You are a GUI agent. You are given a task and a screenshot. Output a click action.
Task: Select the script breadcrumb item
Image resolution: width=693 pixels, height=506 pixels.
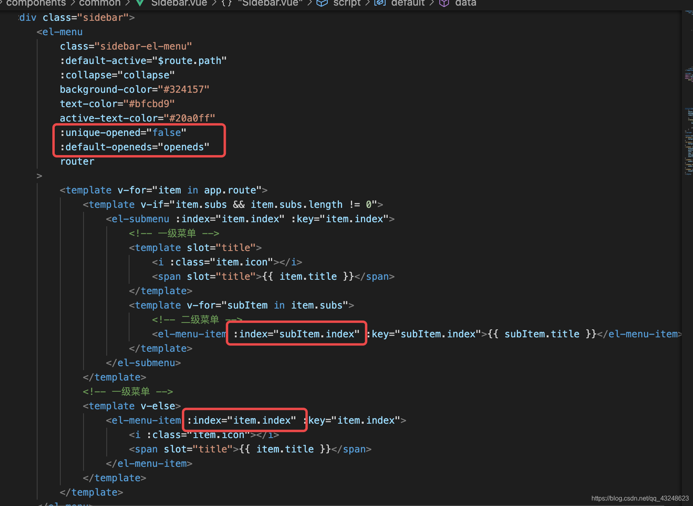[x=347, y=3]
